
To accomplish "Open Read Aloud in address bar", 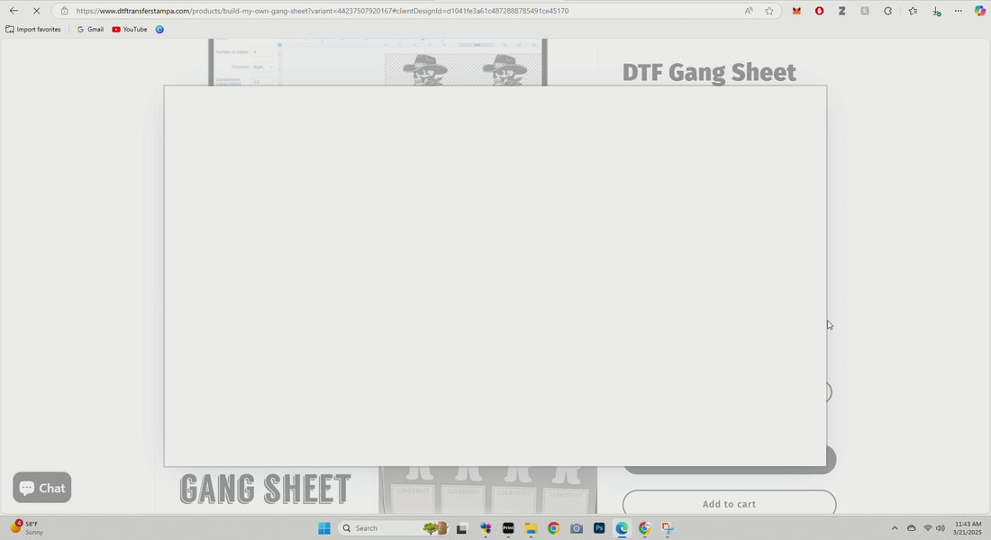I will [x=749, y=11].
